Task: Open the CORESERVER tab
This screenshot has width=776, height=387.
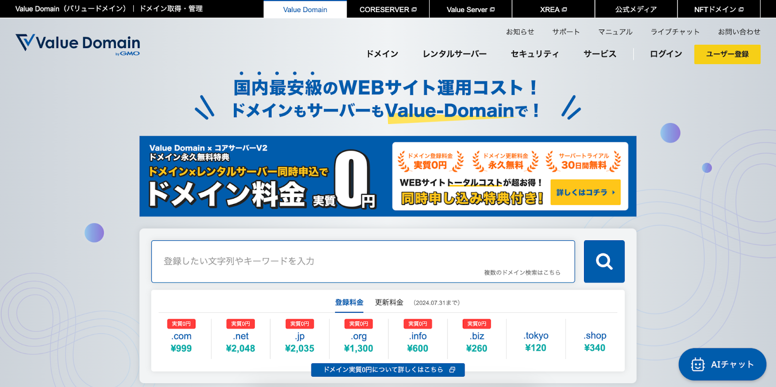Action: pyautogui.click(x=388, y=9)
